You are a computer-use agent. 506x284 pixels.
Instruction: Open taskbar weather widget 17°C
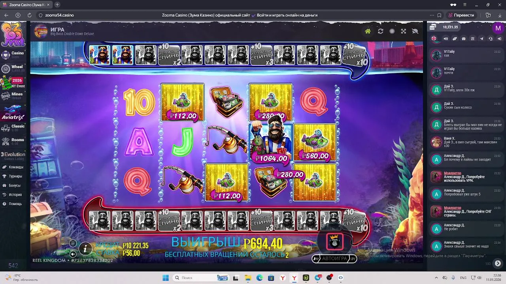click(x=22, y=278)
